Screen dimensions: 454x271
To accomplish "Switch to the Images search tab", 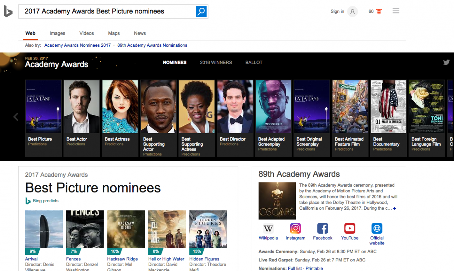I will (x=57, y=33).
